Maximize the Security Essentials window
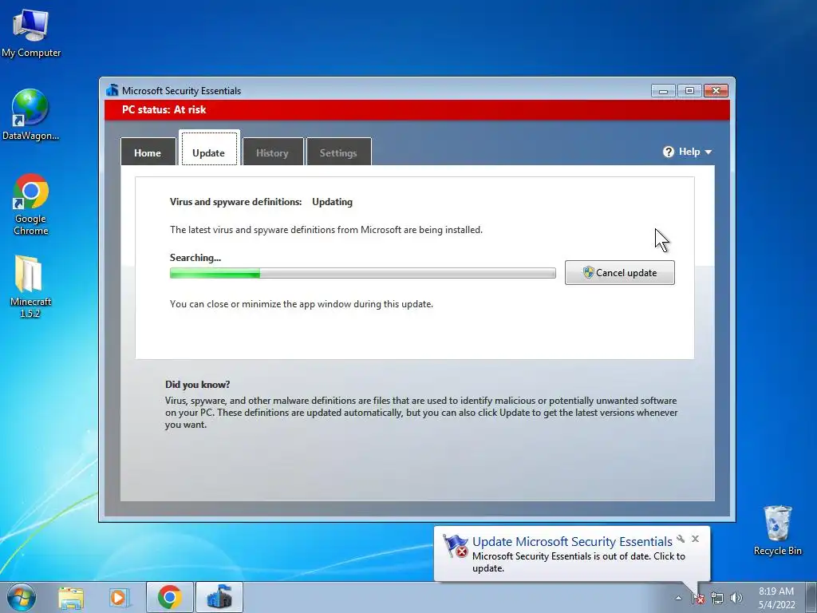Screen dimensions: 817x613 [x=689, y=91]
